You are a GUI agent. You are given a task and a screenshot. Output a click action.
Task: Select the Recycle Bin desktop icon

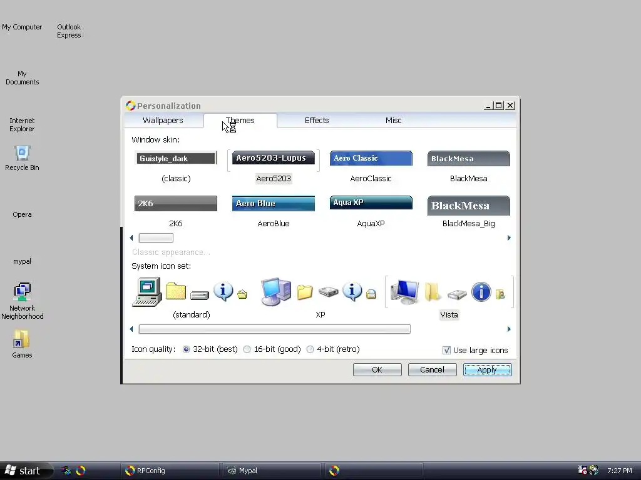point(22,158)
